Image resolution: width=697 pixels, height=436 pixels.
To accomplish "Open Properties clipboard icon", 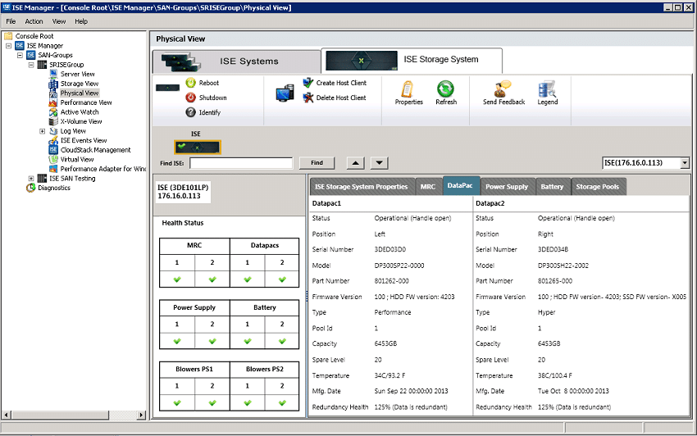I will [408, 89].
